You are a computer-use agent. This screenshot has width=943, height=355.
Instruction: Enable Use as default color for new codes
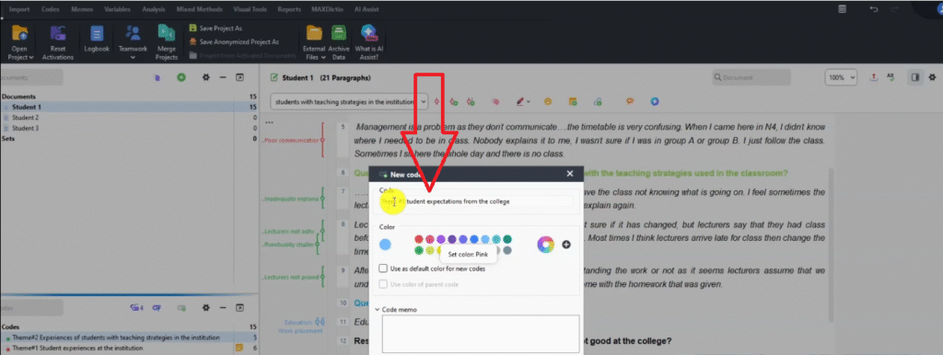(383, 269)
